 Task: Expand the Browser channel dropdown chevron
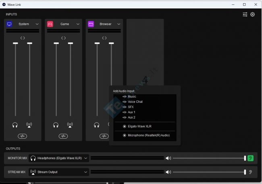119,24
